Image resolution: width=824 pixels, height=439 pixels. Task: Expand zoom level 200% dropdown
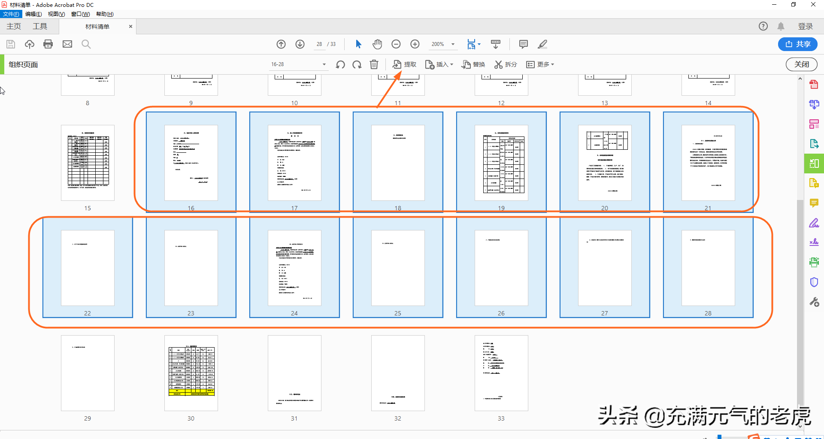(453, 44)
